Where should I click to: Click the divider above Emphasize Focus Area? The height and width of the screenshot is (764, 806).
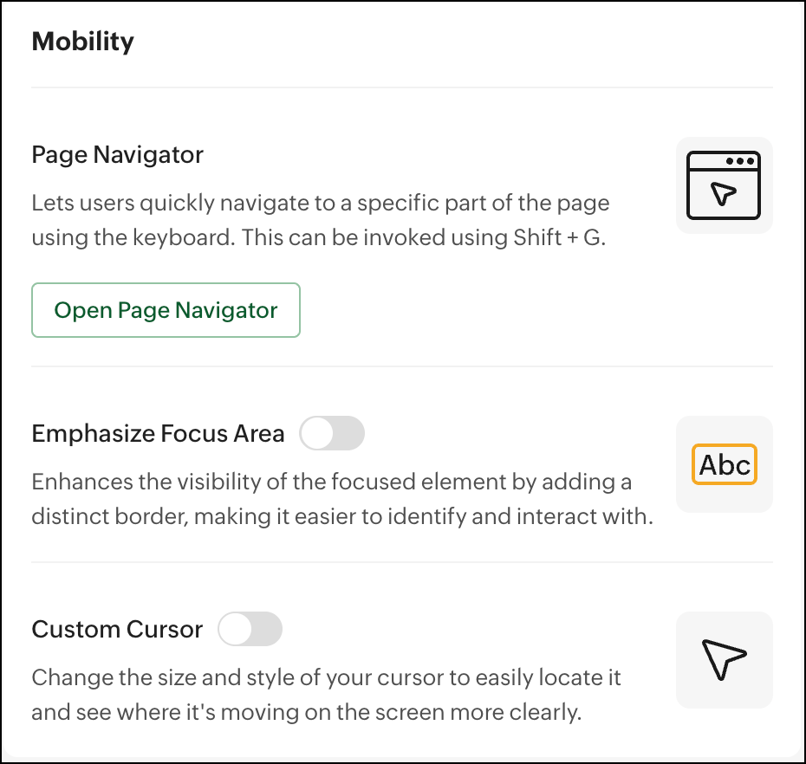[x=402, y=366]
